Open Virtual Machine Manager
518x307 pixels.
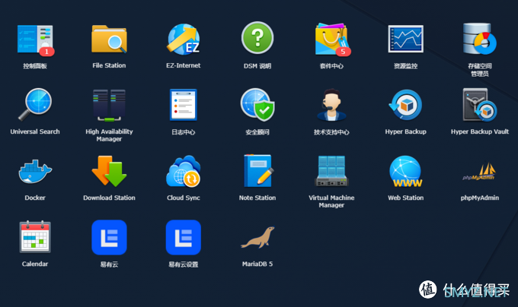(x=331, y=171)
